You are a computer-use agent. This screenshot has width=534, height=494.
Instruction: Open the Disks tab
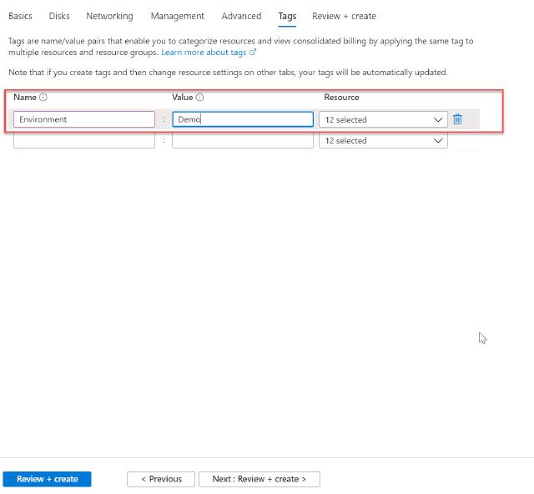click(59, 16)
